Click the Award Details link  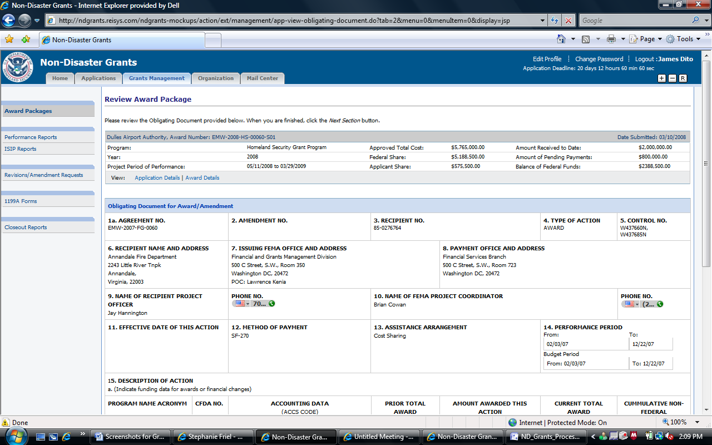tap(202, 178)
